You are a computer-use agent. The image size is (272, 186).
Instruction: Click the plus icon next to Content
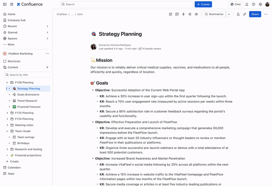[47, 67]
